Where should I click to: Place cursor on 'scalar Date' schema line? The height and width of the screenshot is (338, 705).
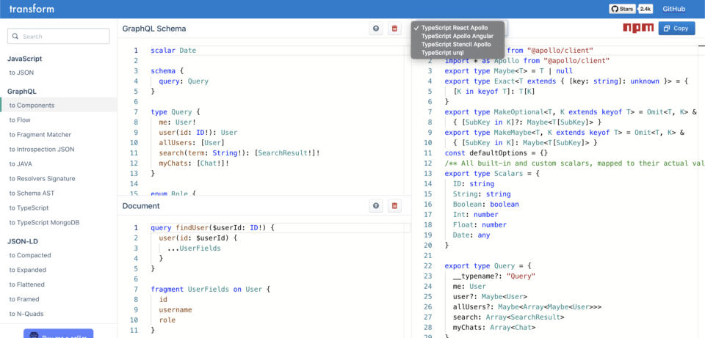click(x=173, y=51)
